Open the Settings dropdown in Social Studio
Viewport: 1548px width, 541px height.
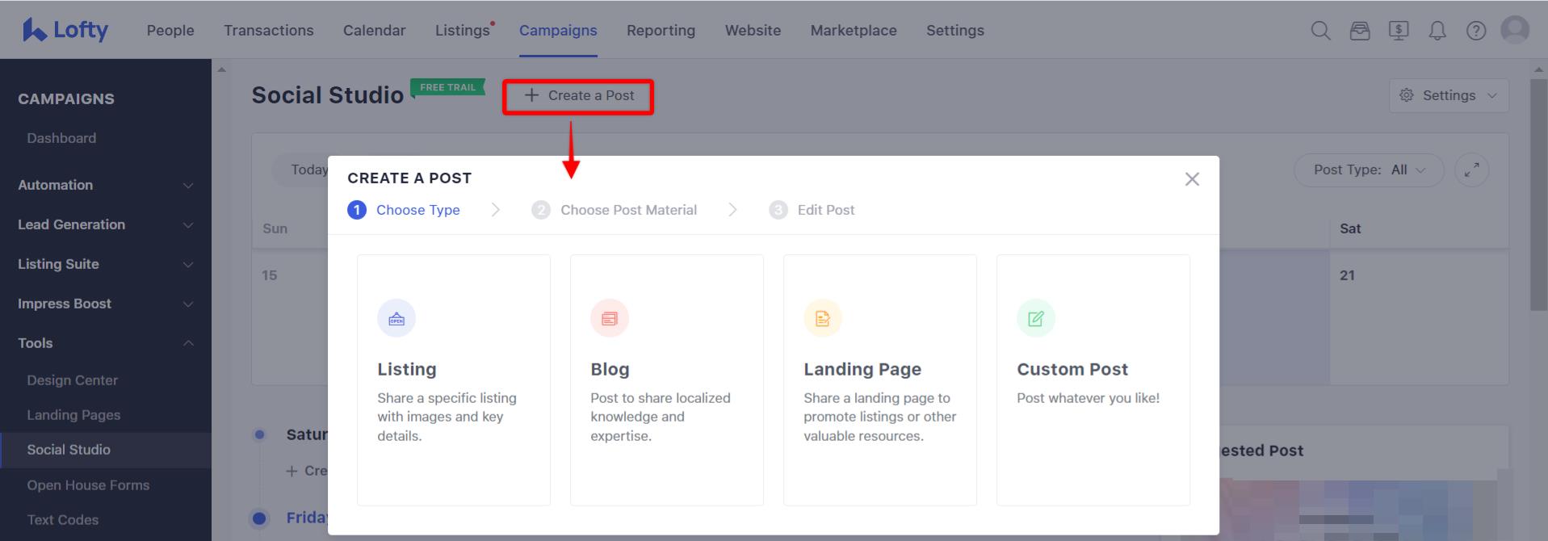(1449, 95)
